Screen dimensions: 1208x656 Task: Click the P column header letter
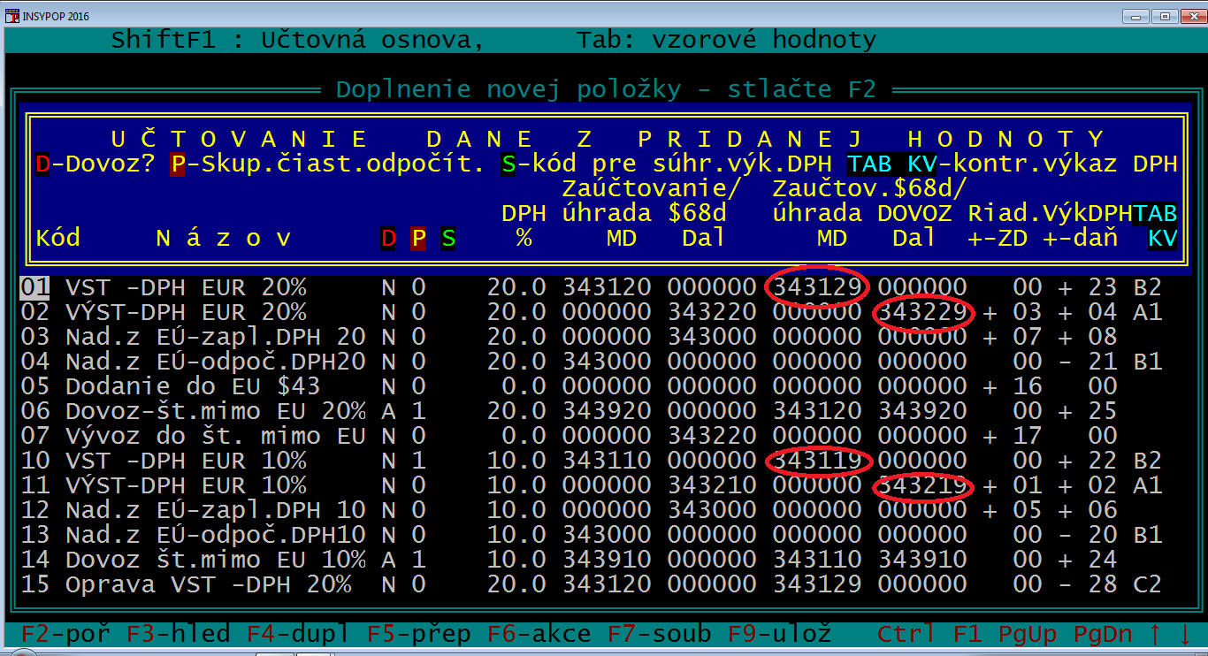click(418, 238)
